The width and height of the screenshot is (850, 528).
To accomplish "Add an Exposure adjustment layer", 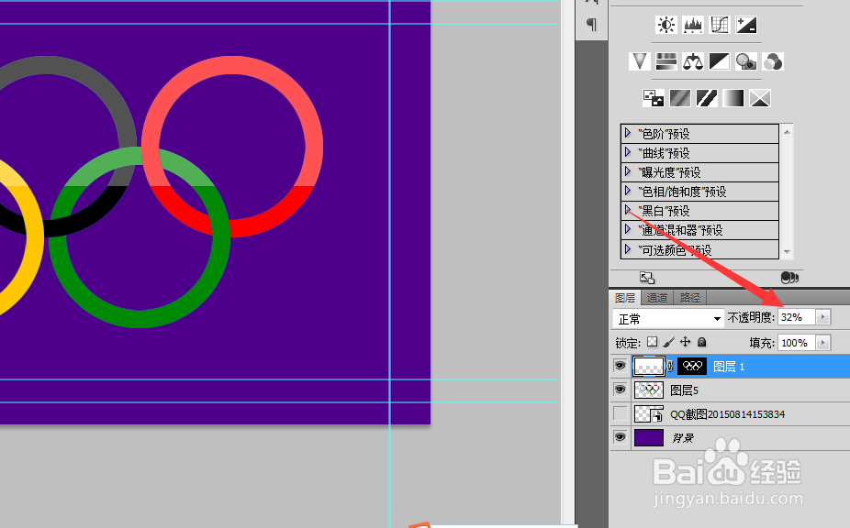I will pyautogui.click(x=746, y=25).
